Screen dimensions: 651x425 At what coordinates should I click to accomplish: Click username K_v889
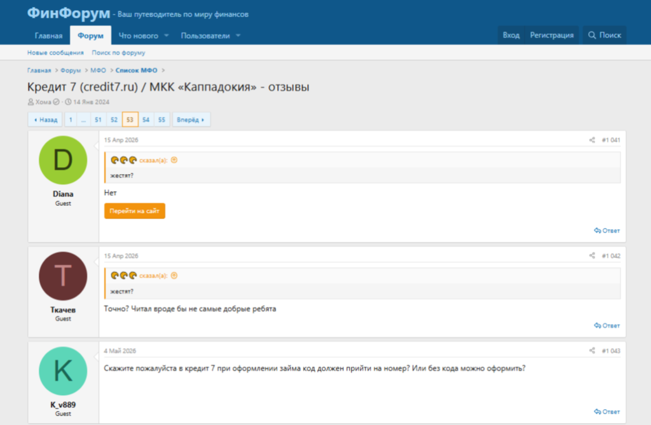point(63,405)
